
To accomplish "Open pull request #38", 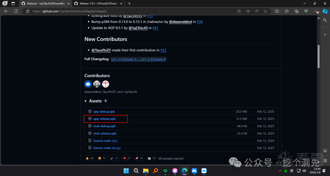I will (x=200, y=22).
